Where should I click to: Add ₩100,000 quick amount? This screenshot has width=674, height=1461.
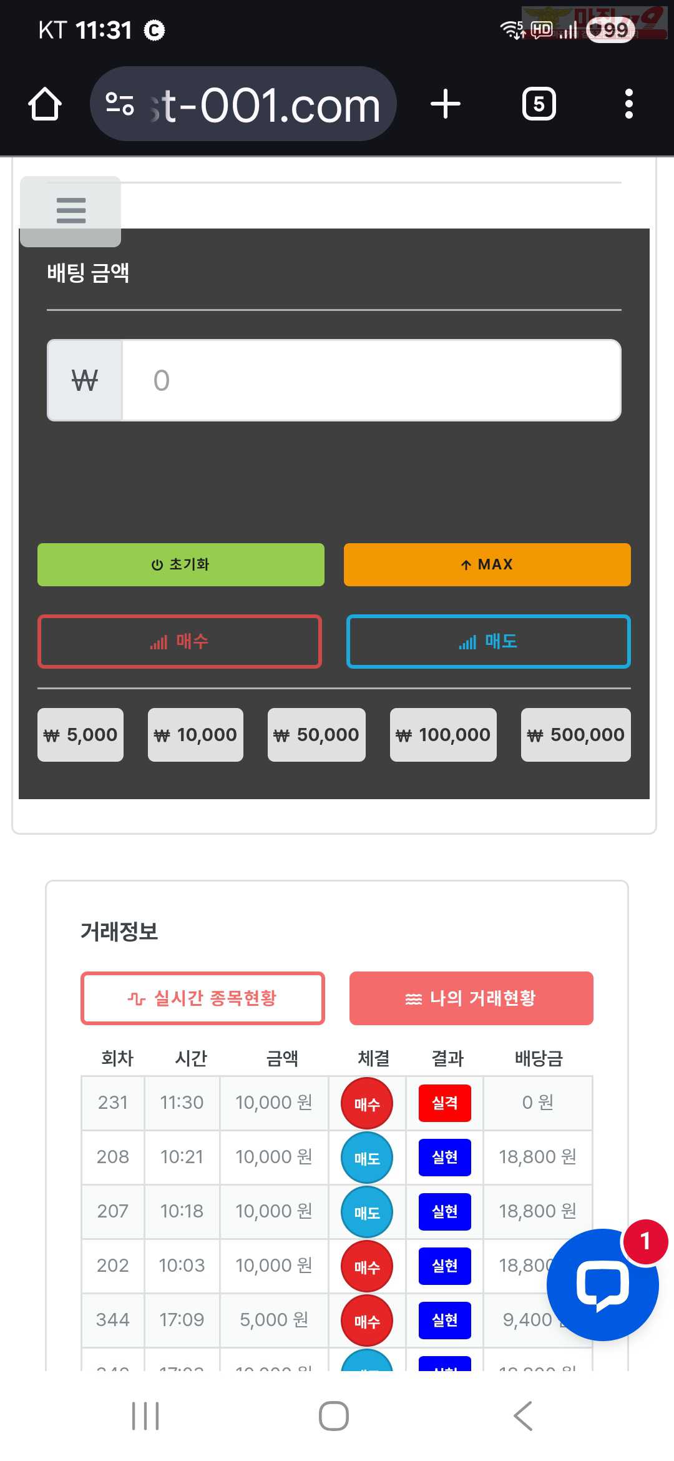point(443,735)
